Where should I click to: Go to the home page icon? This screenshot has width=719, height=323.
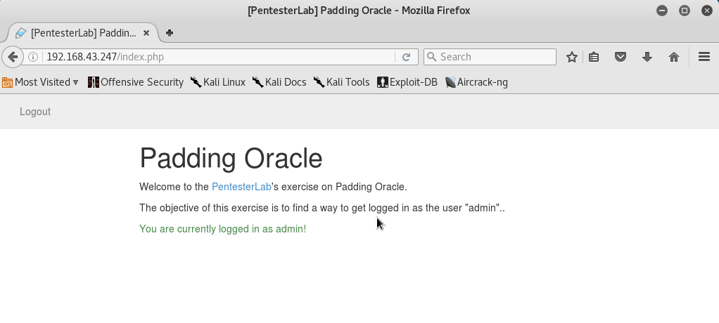tap(673, 57)
